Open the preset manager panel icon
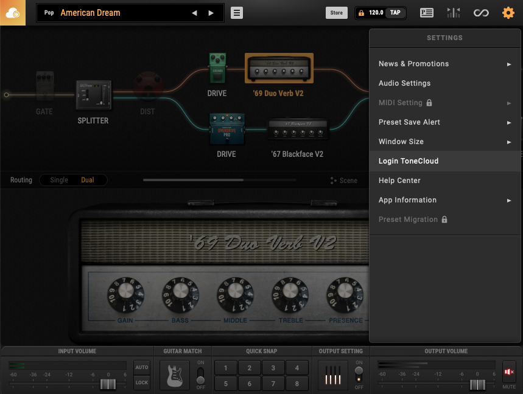 [x=427, y=13]
